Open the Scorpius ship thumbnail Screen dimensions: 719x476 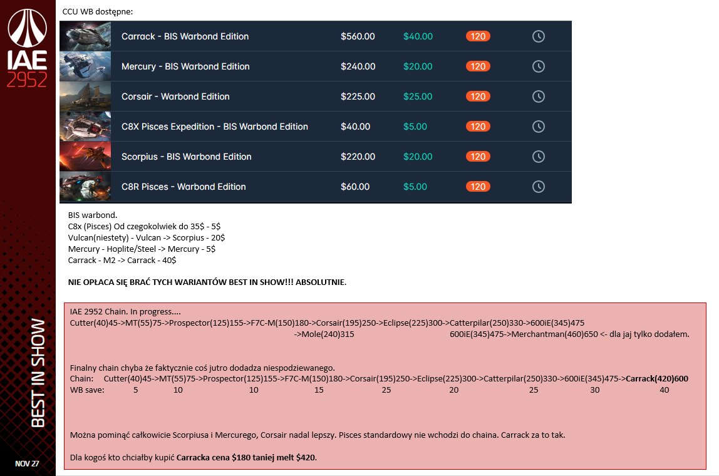85,157
